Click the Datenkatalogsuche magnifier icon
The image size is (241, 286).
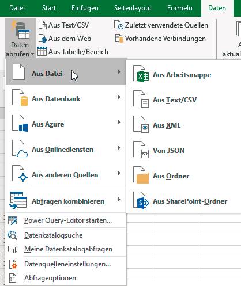click(x=13, y=235)
